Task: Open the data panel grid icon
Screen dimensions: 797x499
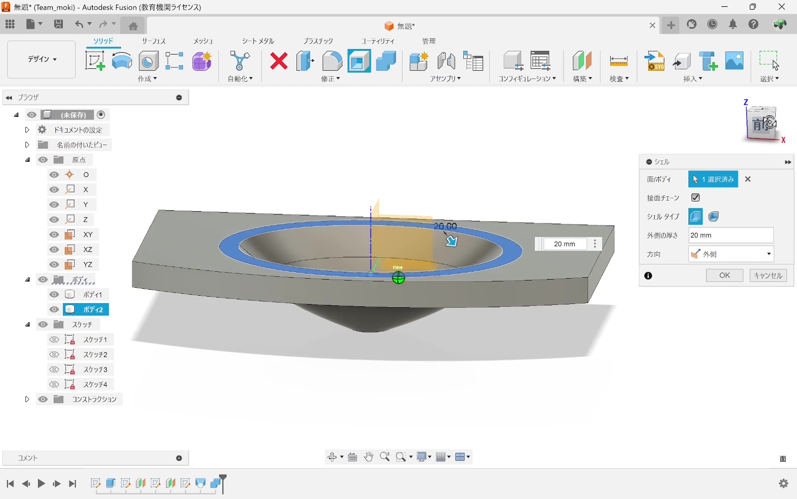Action: tap(10, 24)
